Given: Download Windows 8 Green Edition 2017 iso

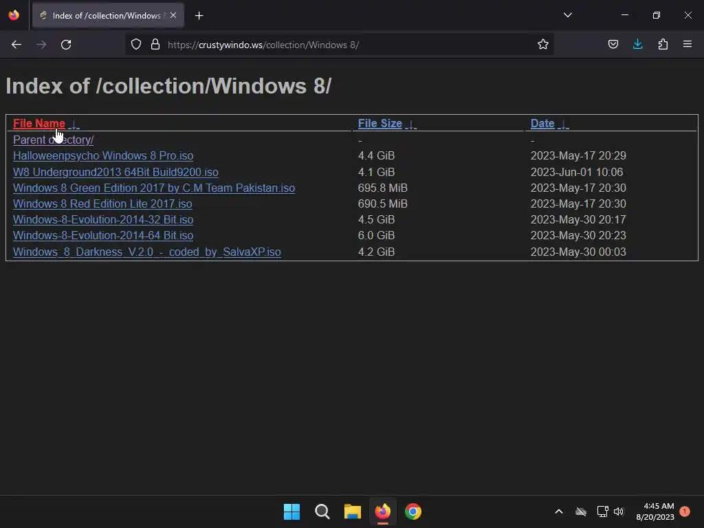Looking at the screenshot, I should 154,188.
